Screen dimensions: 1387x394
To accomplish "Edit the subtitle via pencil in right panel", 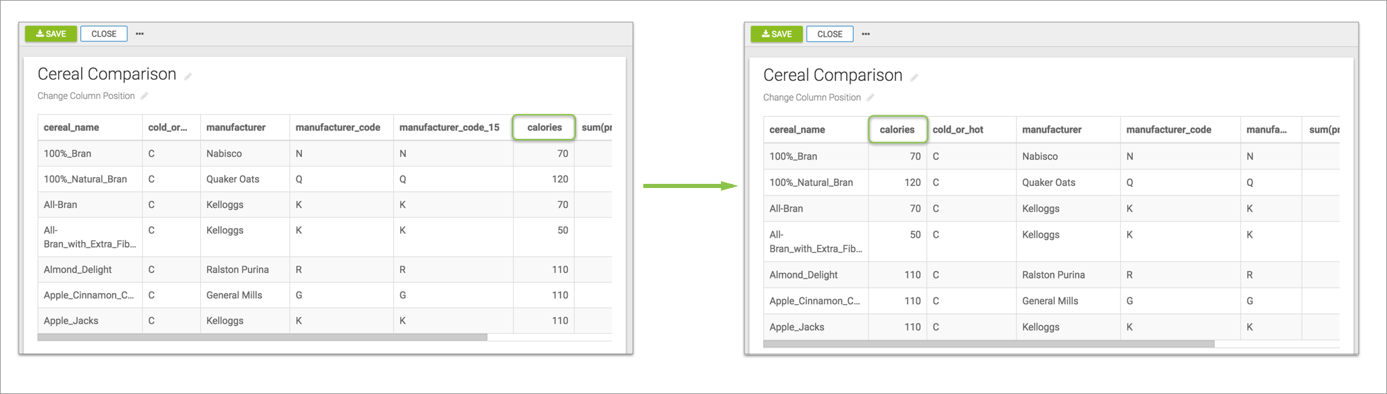I will click(870, 97).
